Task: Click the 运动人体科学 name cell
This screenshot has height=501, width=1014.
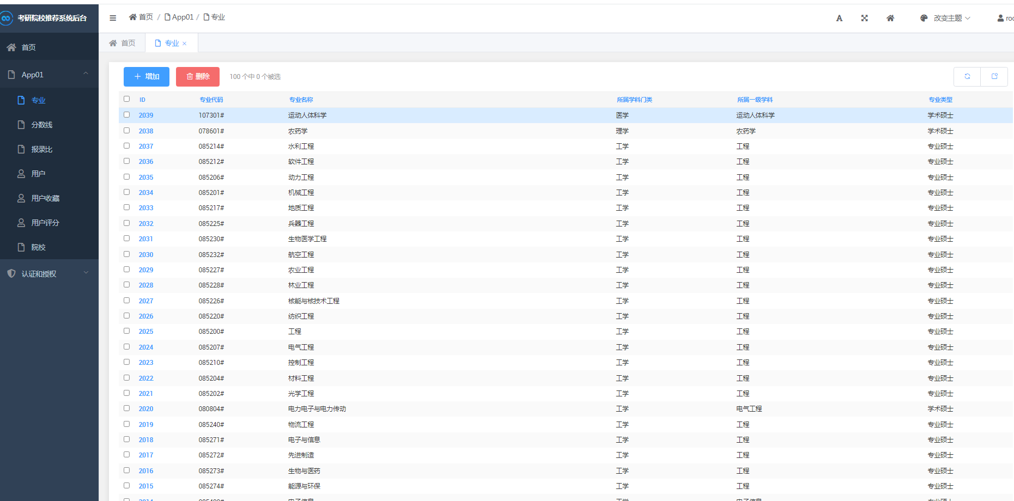Action: point(307,115)
